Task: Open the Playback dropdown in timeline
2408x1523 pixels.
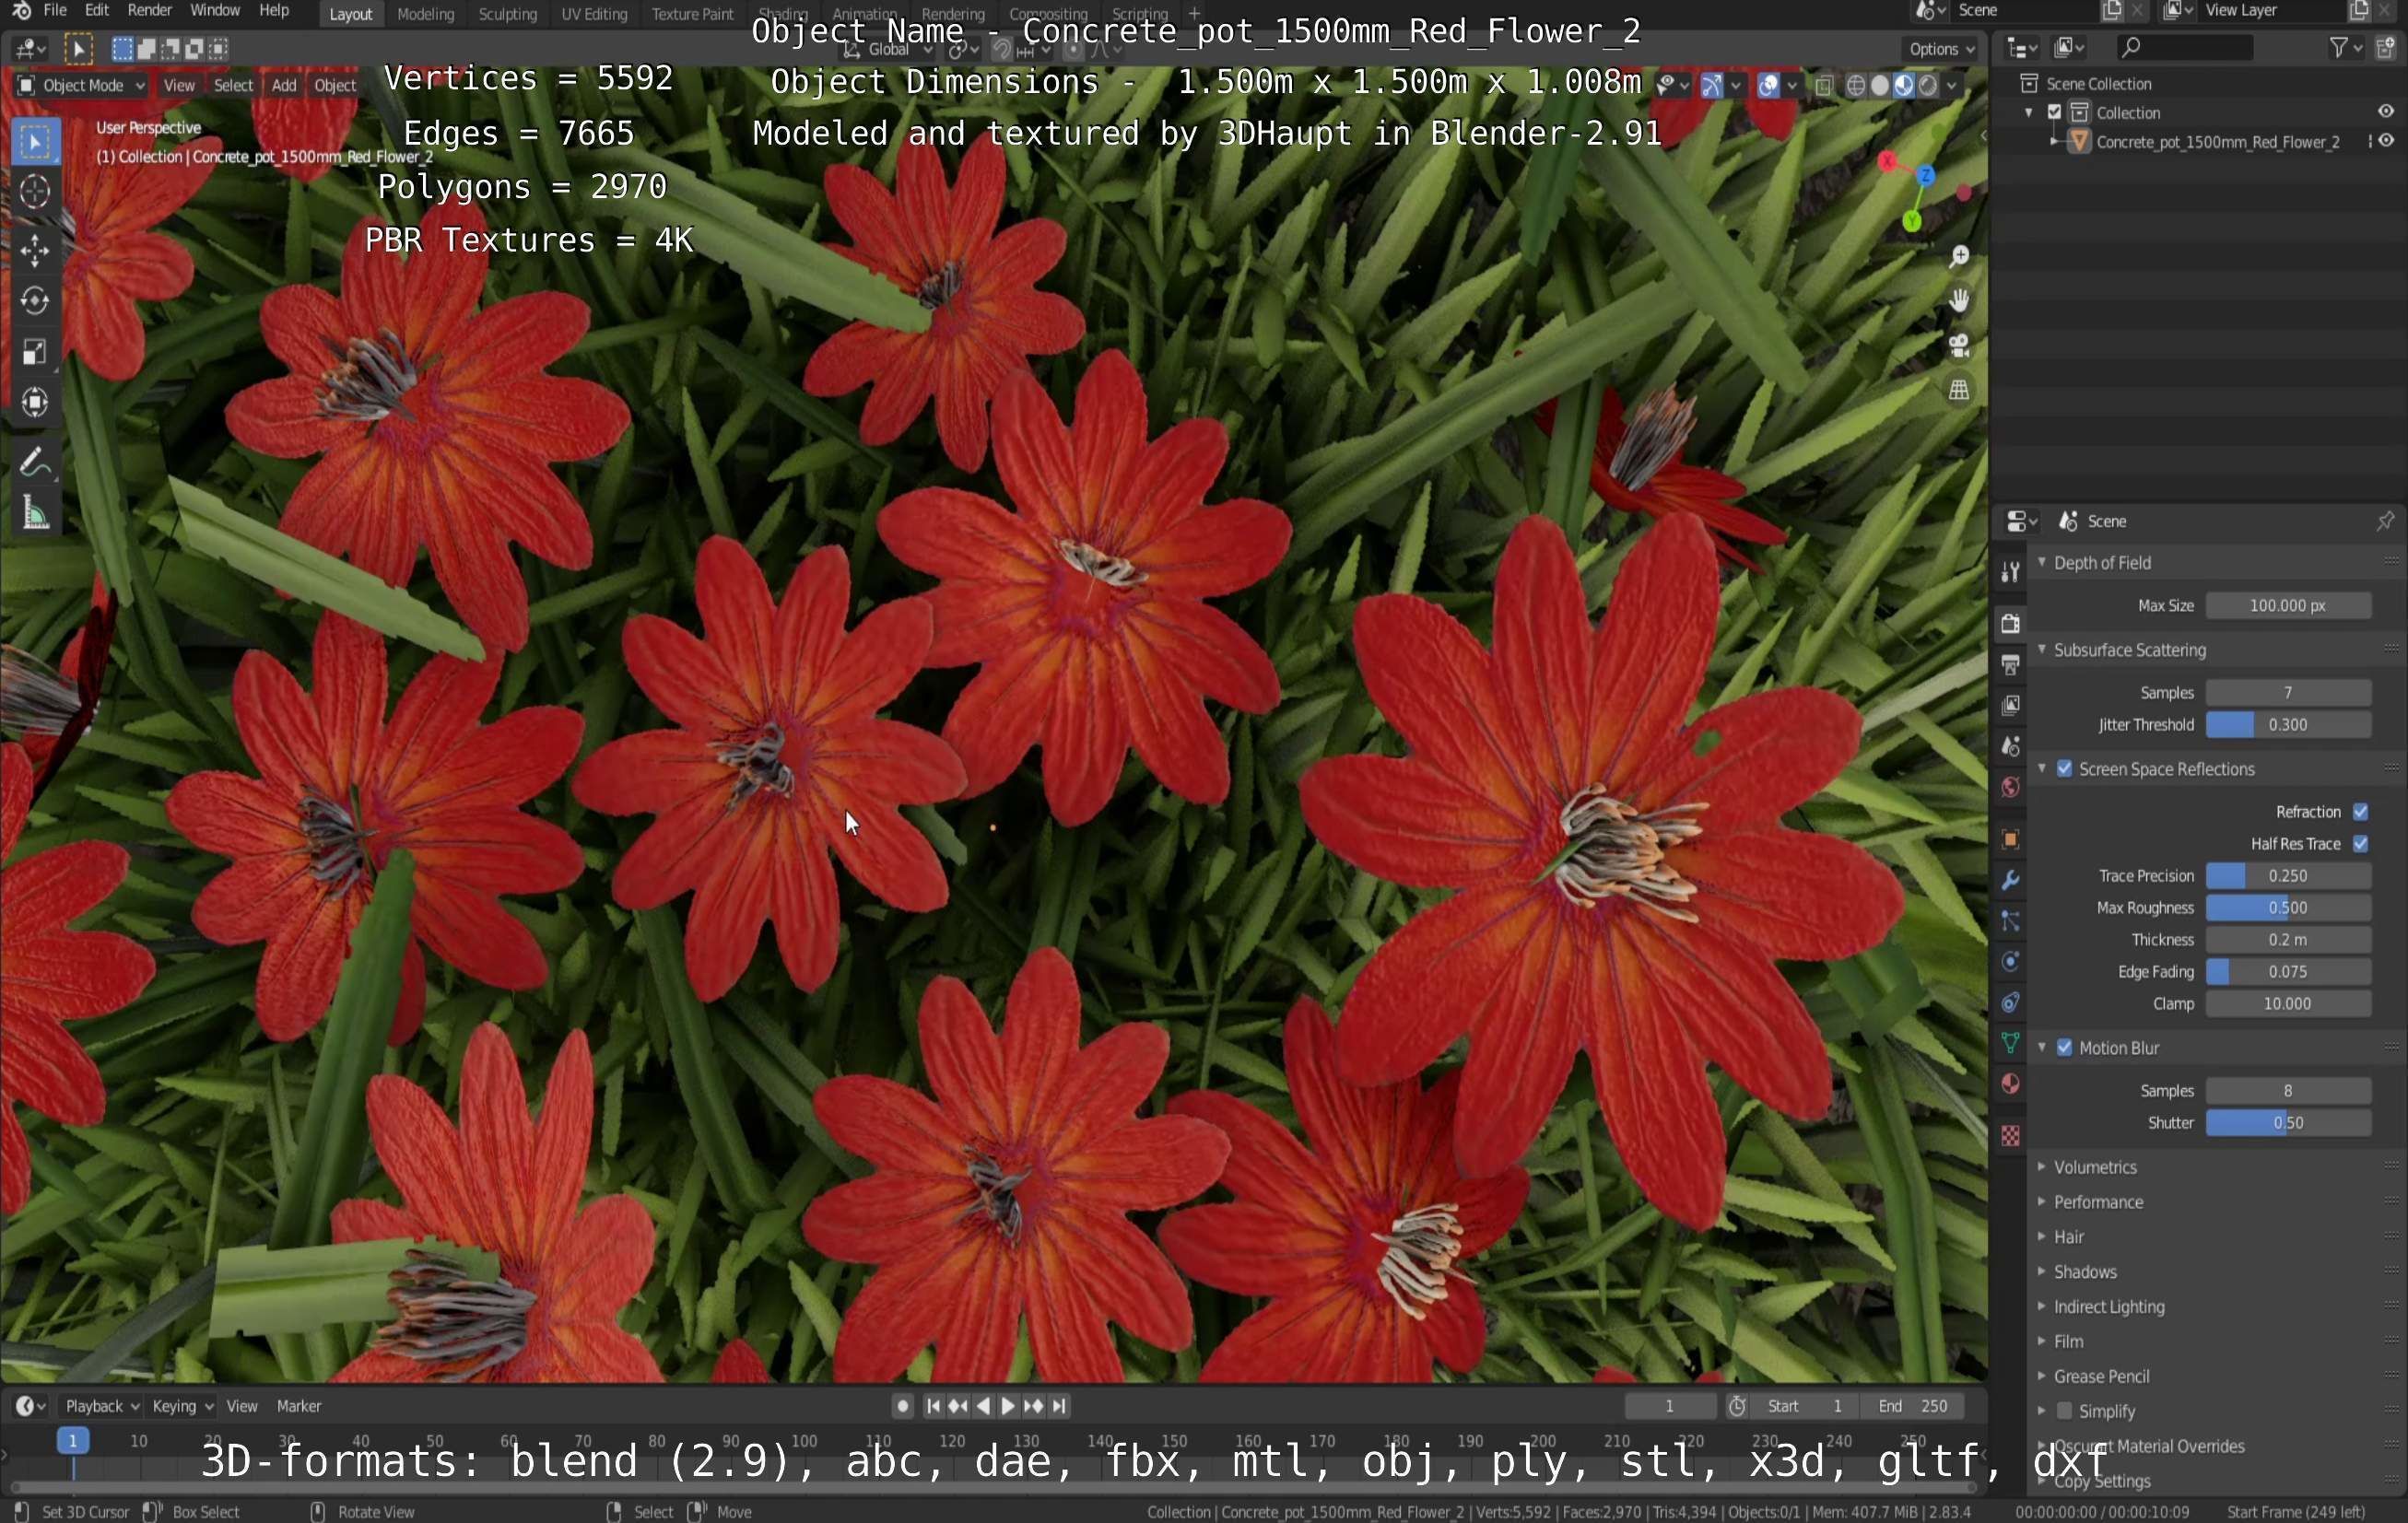Action: [100, 1406]
